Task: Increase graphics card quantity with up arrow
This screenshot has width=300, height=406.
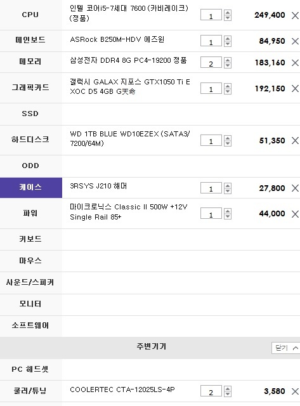Action: point(228,86)
